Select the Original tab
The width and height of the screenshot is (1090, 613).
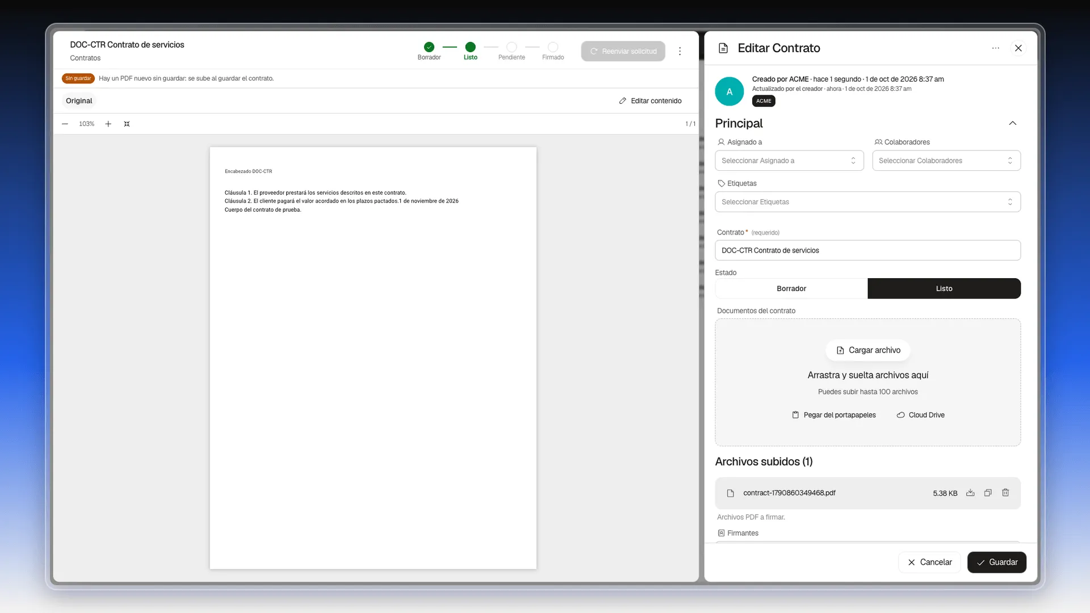pos(79,100)
